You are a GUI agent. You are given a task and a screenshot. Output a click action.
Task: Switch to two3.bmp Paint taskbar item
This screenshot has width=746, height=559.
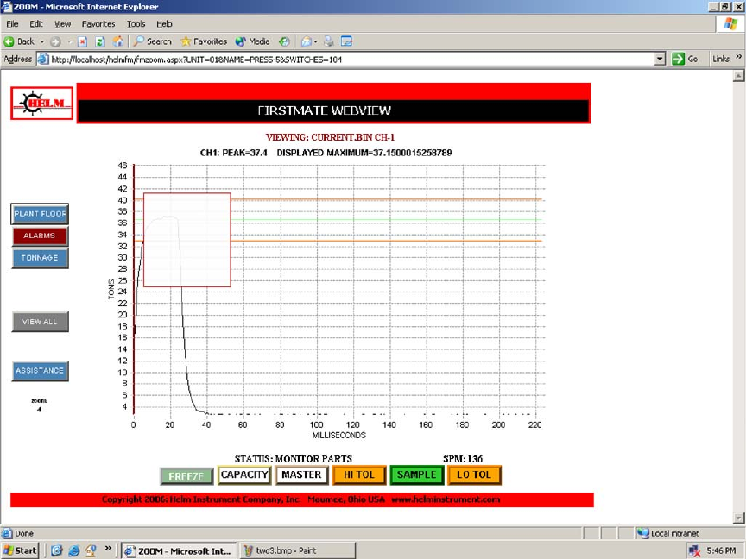point(297,551)
